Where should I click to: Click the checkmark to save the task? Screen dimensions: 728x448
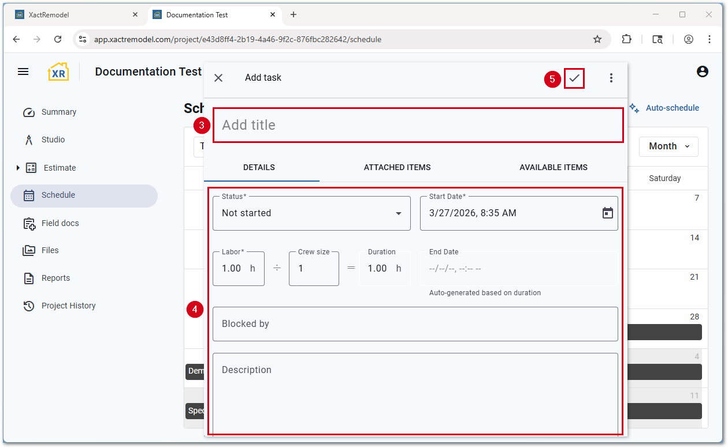pos(574,78)
